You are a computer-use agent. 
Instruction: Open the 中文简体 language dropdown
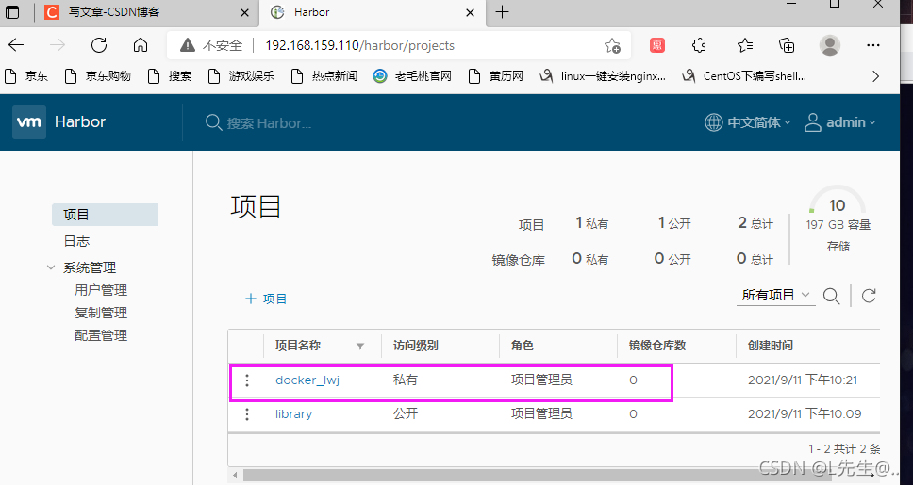click(x=748, y=122)
